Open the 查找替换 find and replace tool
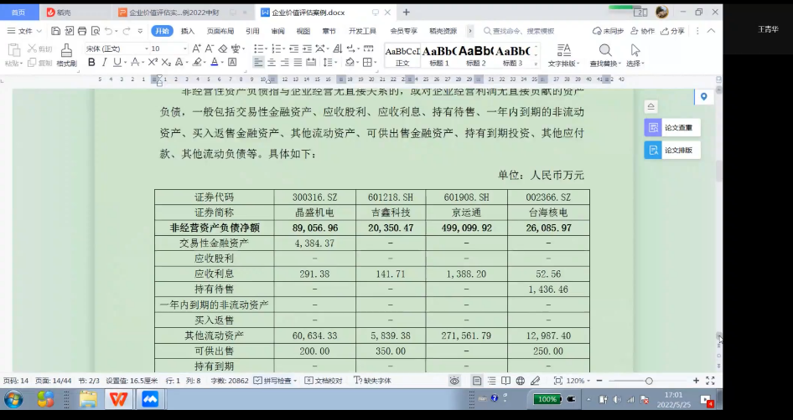 [x=604, y=55]
